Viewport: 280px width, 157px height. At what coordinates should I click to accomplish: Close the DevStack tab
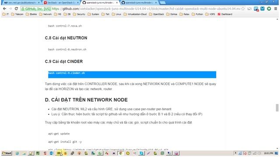coord(78,3)
